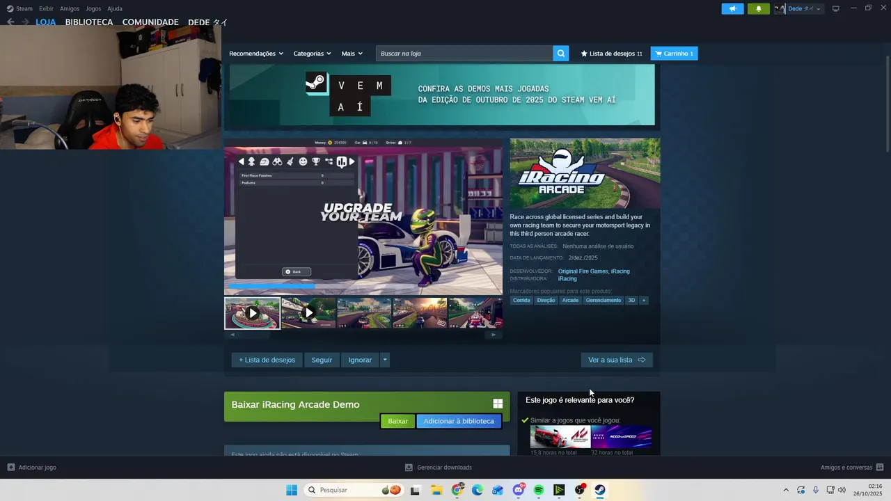Click the volume speaker tray icon
Screen dimensions: 891x501
(x=842, y=490)
